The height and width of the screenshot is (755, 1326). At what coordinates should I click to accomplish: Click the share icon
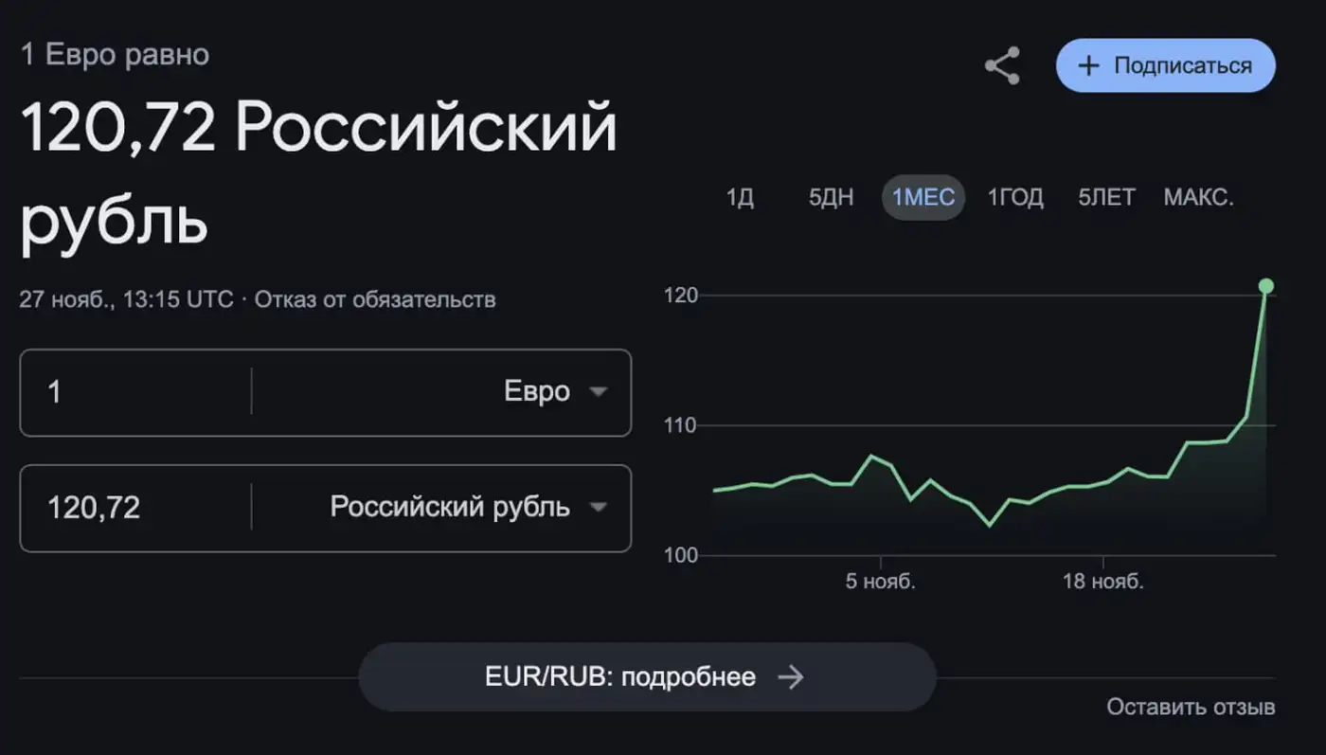(1002, 65)
